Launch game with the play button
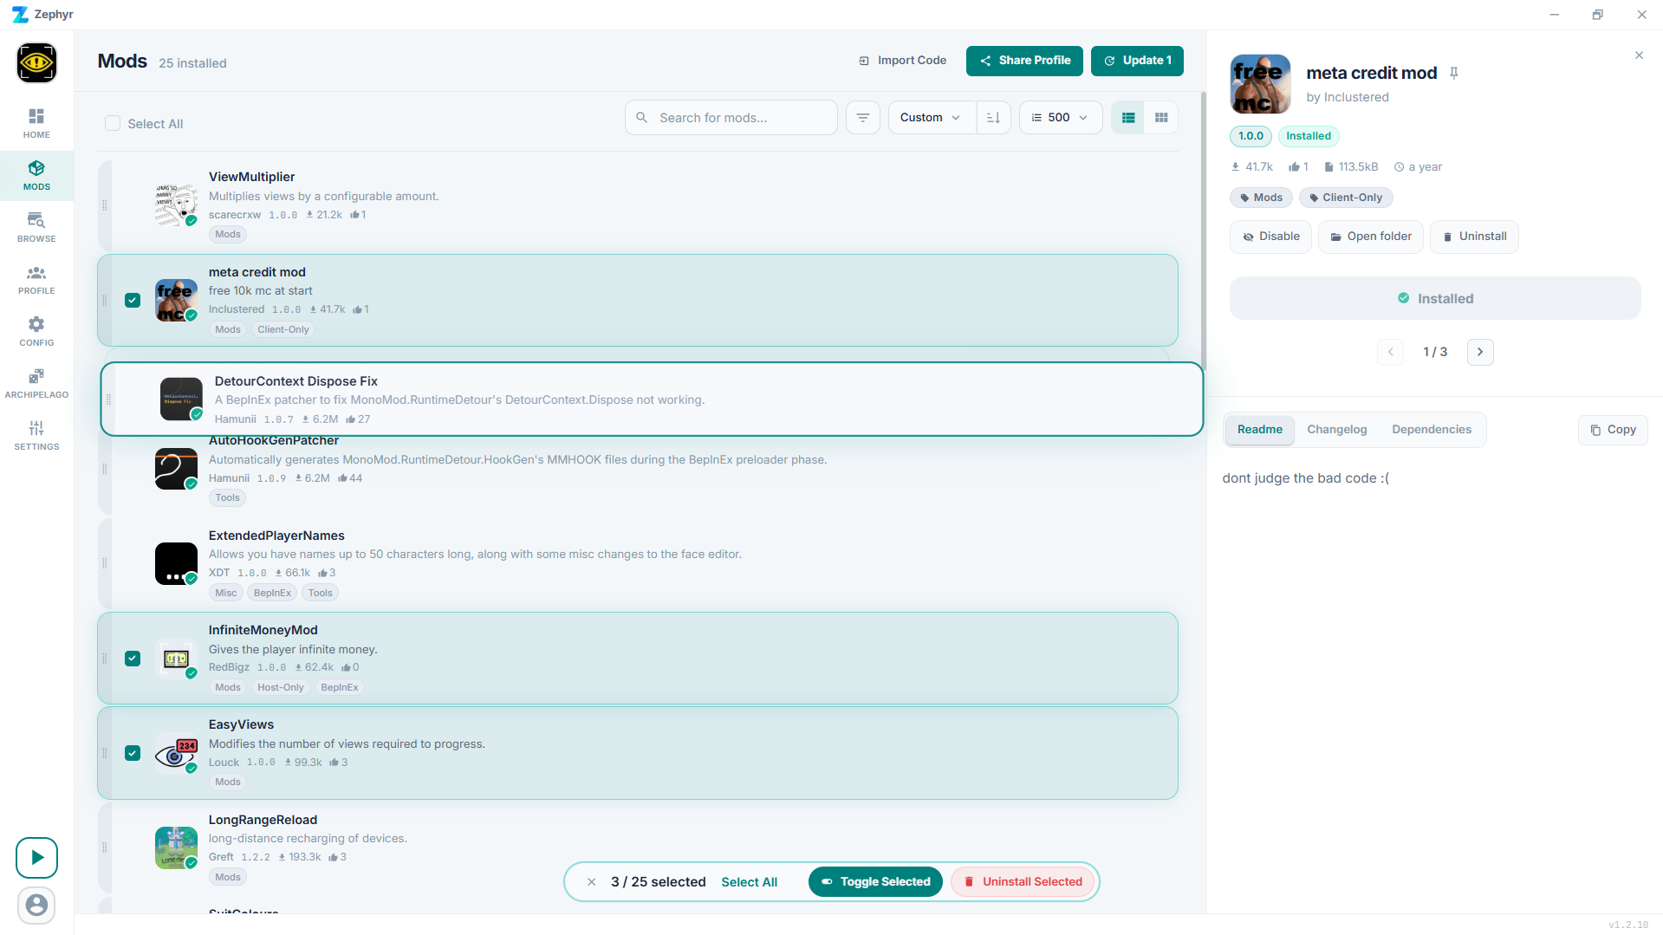 36,858
